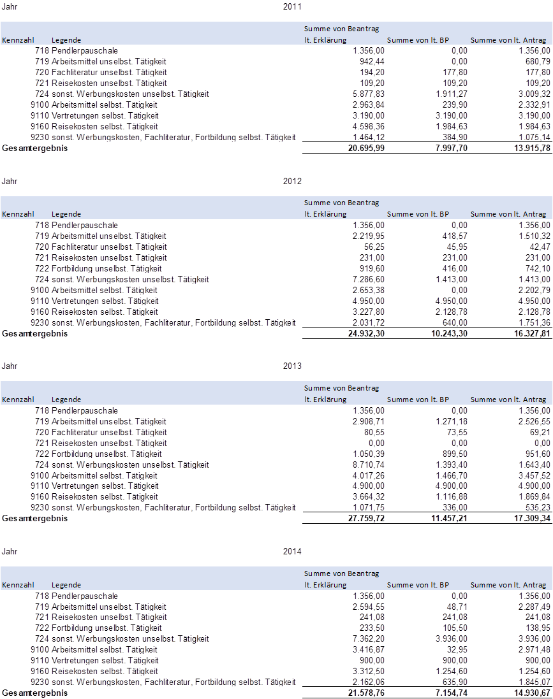This screenshot has width=553, height=699.
Task: Click Gesamtergebnis label in the 2011 table
Action: [x=34, y=148]
